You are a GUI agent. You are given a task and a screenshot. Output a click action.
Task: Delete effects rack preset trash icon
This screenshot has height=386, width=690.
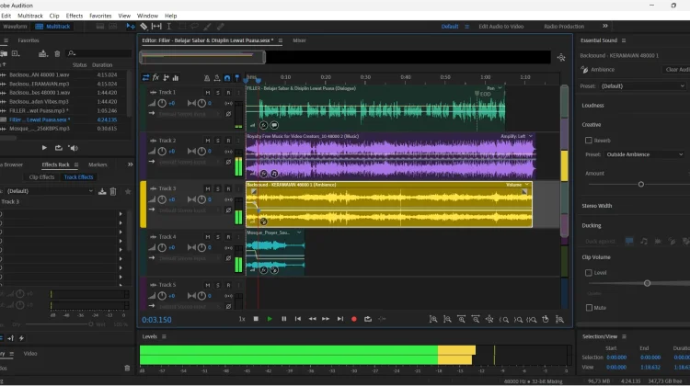pyautogui.click(x=113, y=191)
